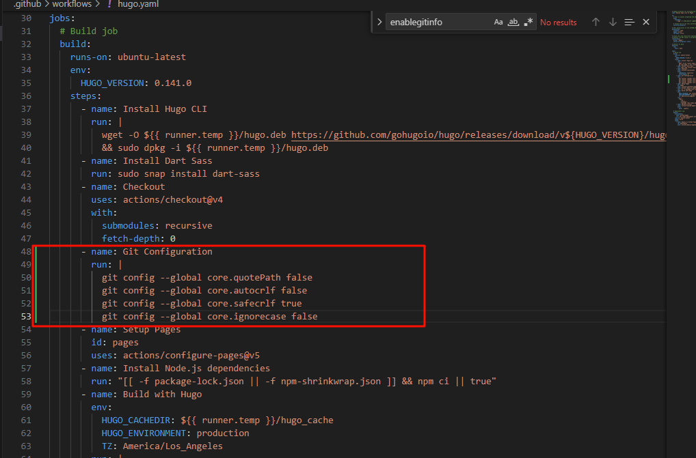Click 'name: Install Dart Sass' line
The width and height of the screenshot is (696, 458).
(x=152, y=161)
